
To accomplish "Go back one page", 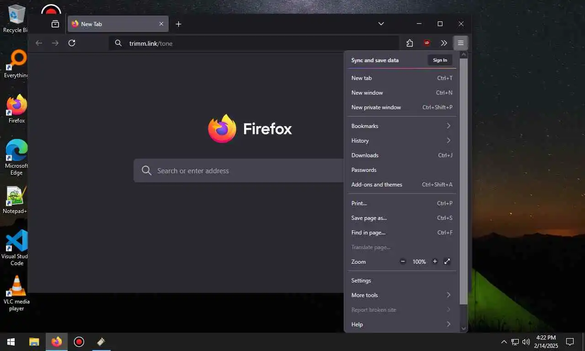I will (39, 43).
